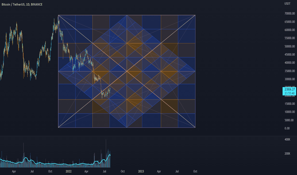
Task: Click the 10000.00 price axis label
Action: tap(290, 112)
